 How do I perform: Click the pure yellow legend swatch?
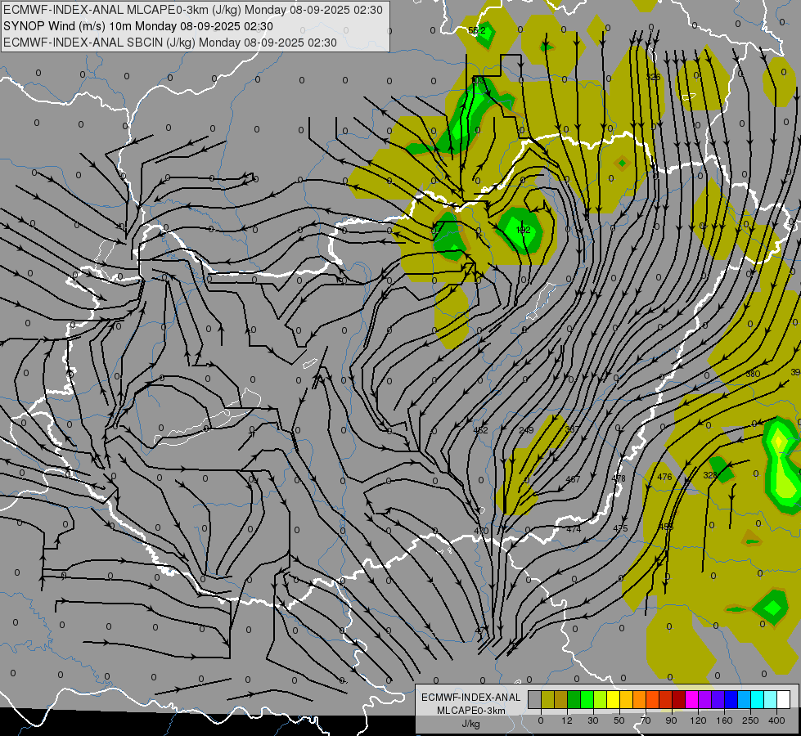(x=614, y=699)
